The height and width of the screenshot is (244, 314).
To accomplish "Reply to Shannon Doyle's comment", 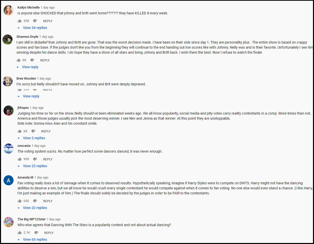I will click(x=45, y=60).
